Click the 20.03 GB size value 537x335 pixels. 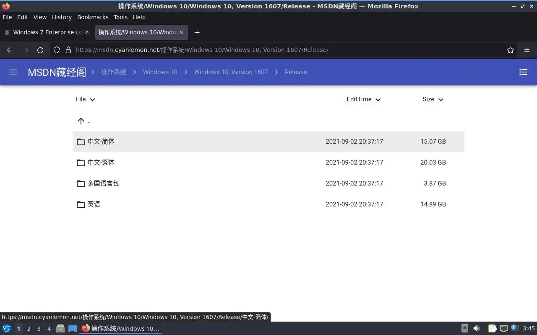pyautogui.click(x=433, y=162)
